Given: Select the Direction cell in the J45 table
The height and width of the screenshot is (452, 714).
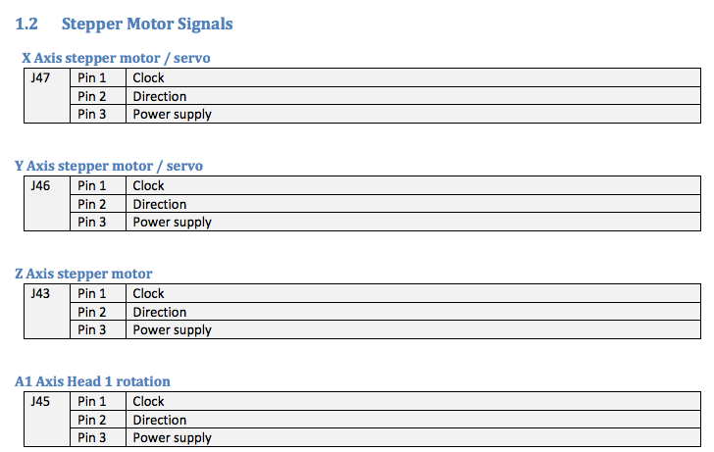Looking at the screenshot, I should (x=413, y=420).
